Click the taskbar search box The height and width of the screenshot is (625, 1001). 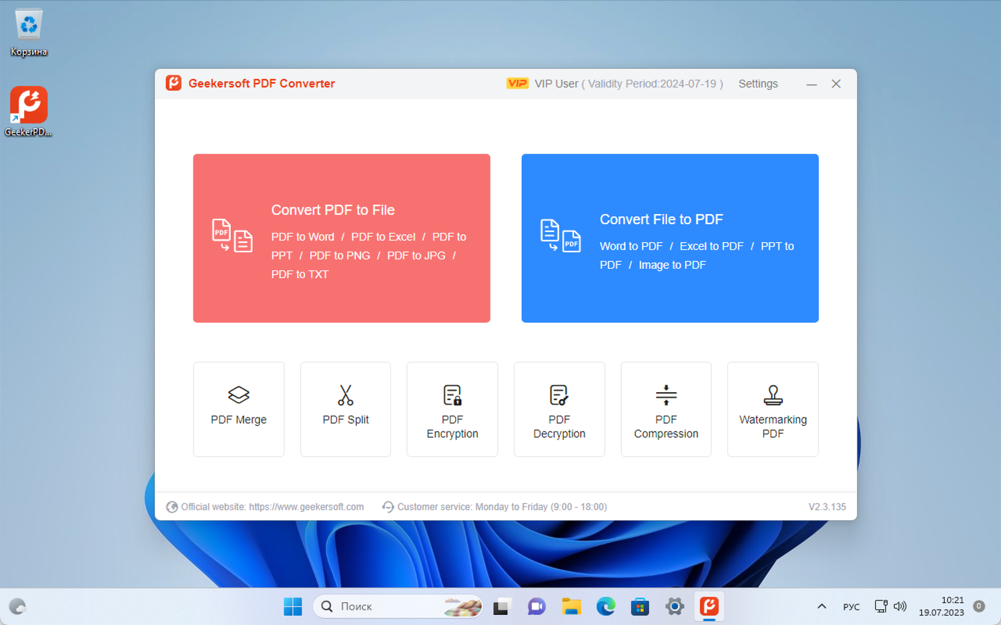(x=398, y=606)
